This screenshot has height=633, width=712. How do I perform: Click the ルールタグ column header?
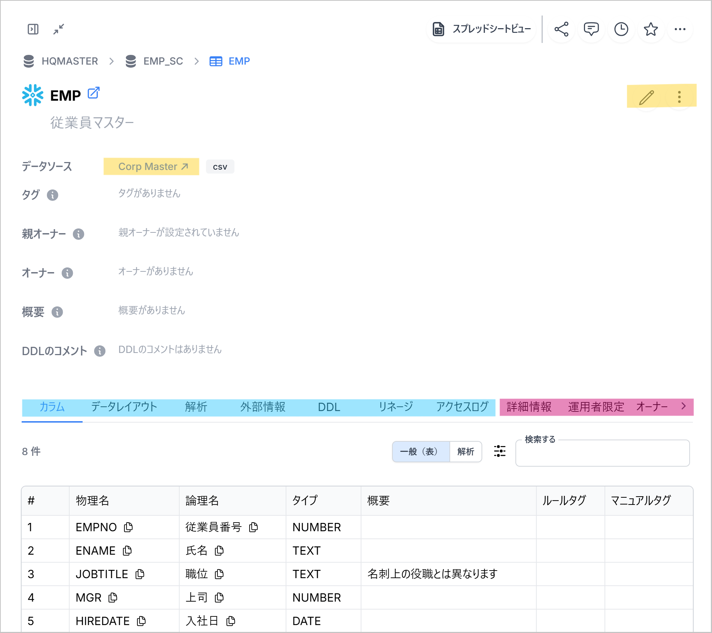(571, 501)
